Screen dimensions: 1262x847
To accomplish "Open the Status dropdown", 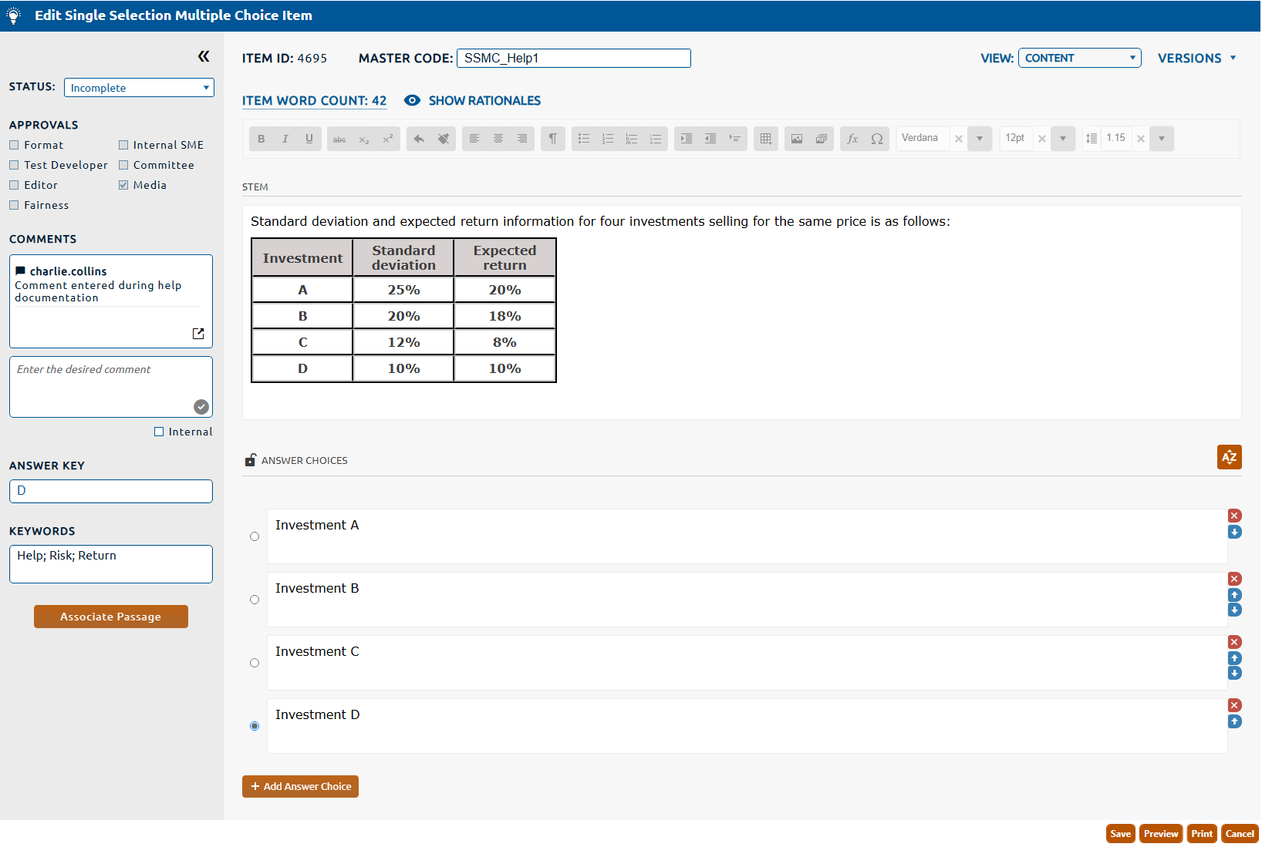I will (x=139, y=88).
